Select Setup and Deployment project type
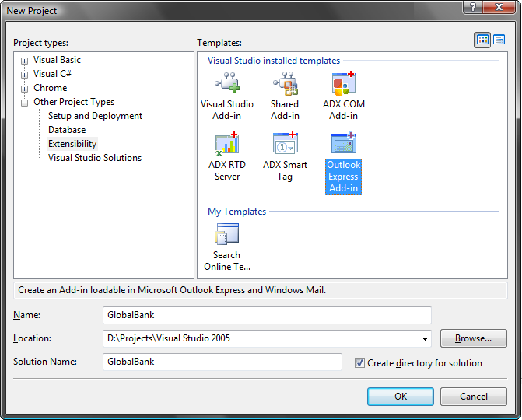This screenshot has width=522, height=420. (x=95, y=116)
